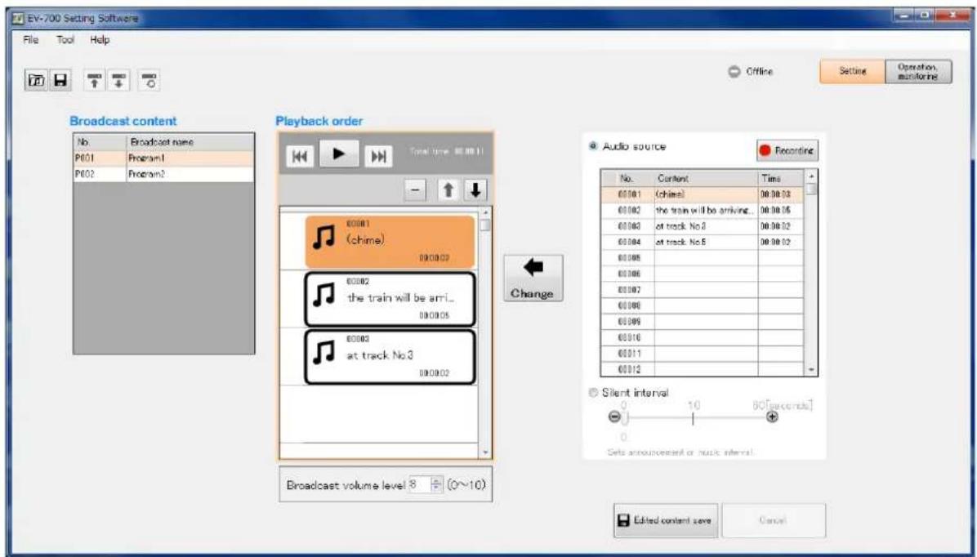
Task: Move selected item down in playback order
Action: [476, 190]
